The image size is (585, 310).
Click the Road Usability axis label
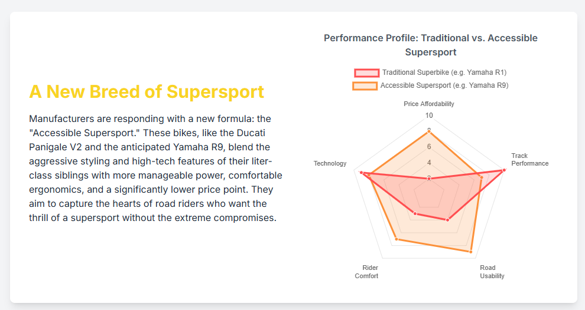click(x=492, y=272)
